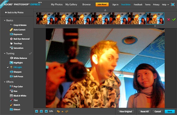Select the Crop & Rotate tool icon
177x115 pixels.
(x=11, y=25)
